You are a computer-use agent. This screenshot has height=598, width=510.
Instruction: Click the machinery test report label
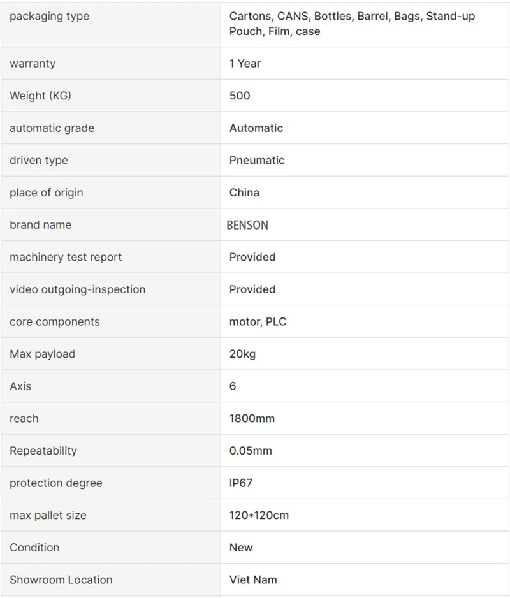(66, 258)
